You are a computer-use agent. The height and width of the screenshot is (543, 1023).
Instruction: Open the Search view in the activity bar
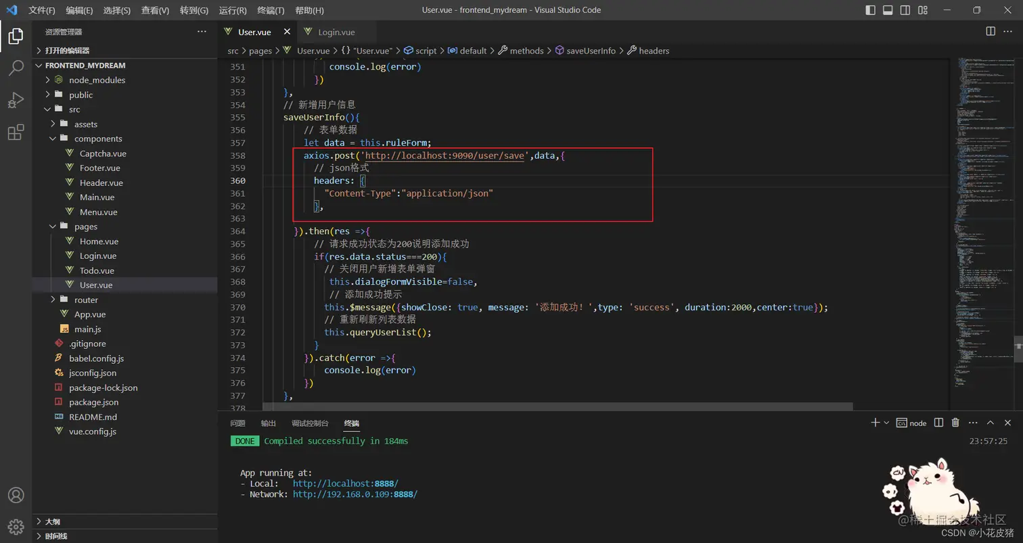(x=16, y=69)
